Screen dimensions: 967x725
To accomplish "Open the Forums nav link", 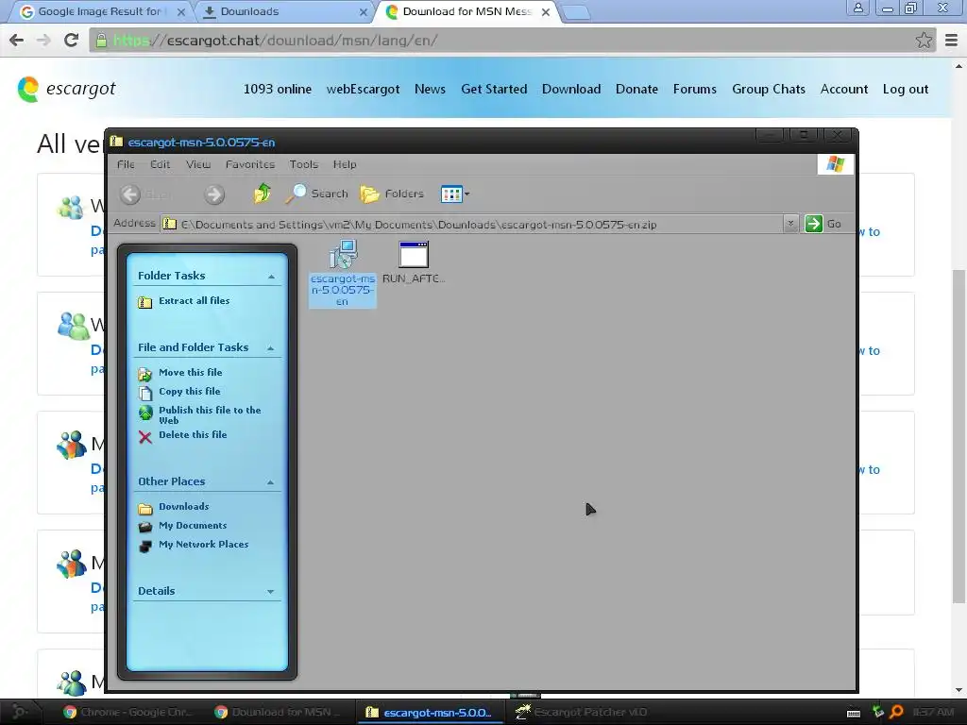I will 694,89.
